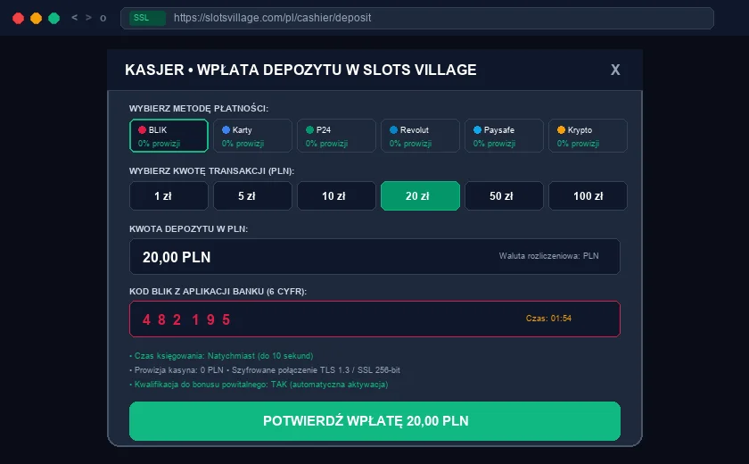
Task: Pick the 50 zł amount
Action: pos(504,196)
